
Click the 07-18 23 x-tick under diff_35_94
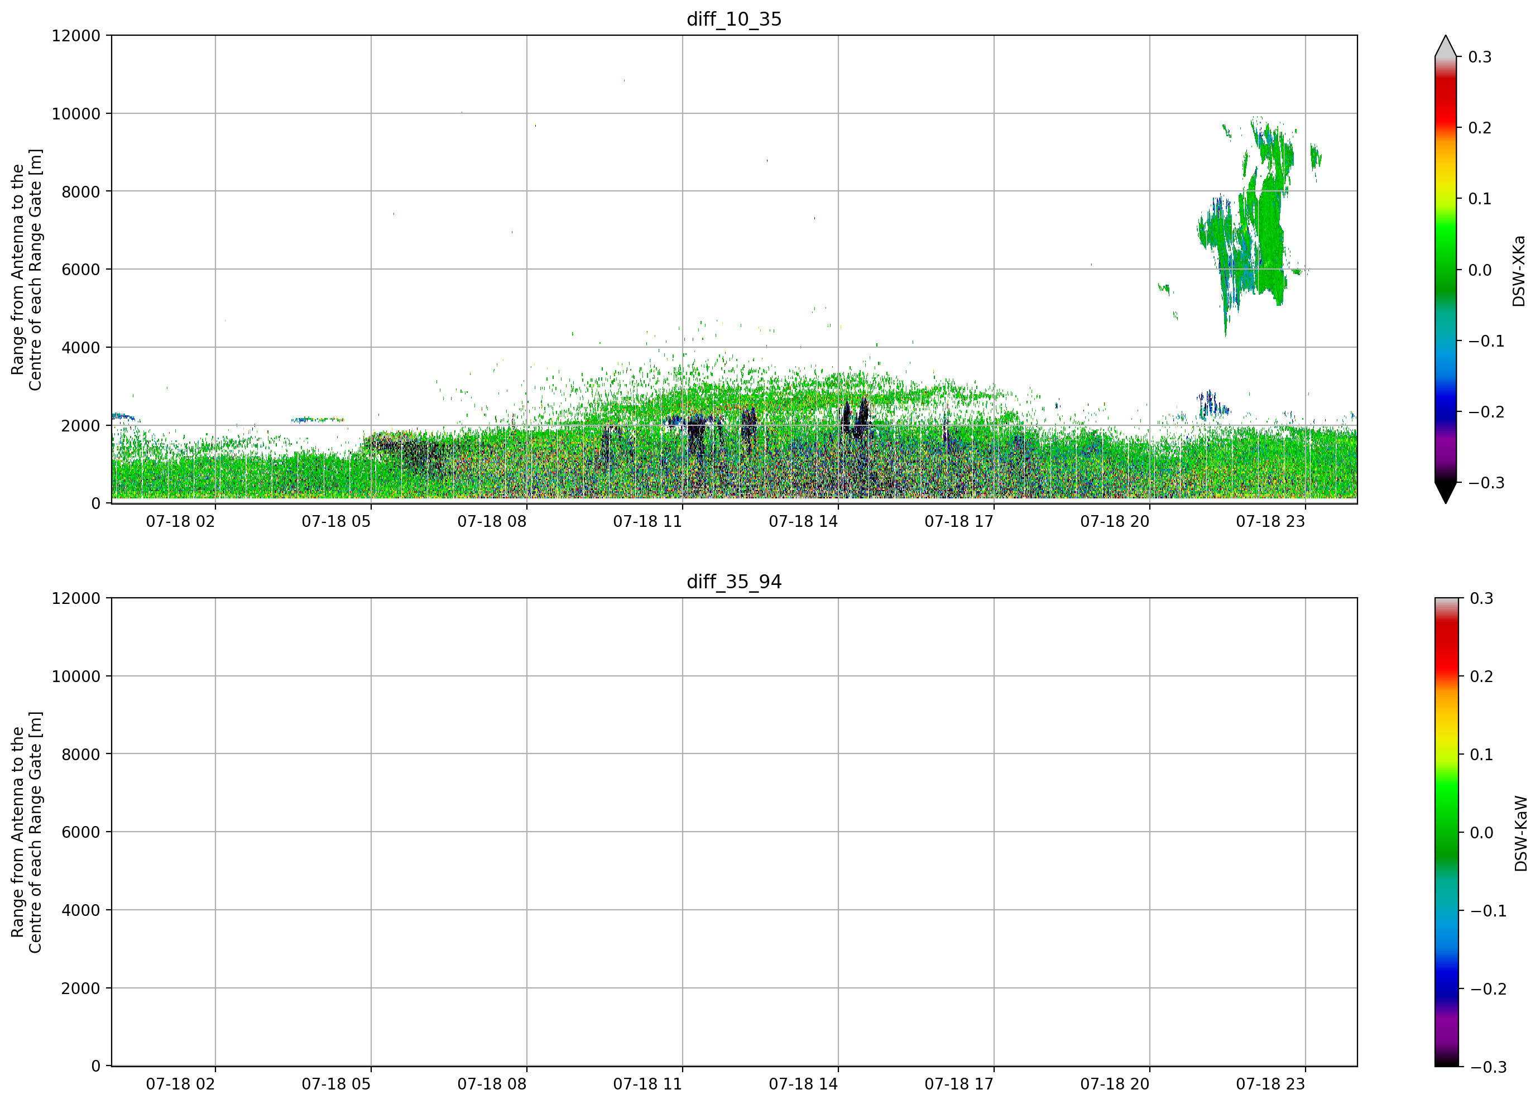pyautogui.click(x=1270, y=1084)
